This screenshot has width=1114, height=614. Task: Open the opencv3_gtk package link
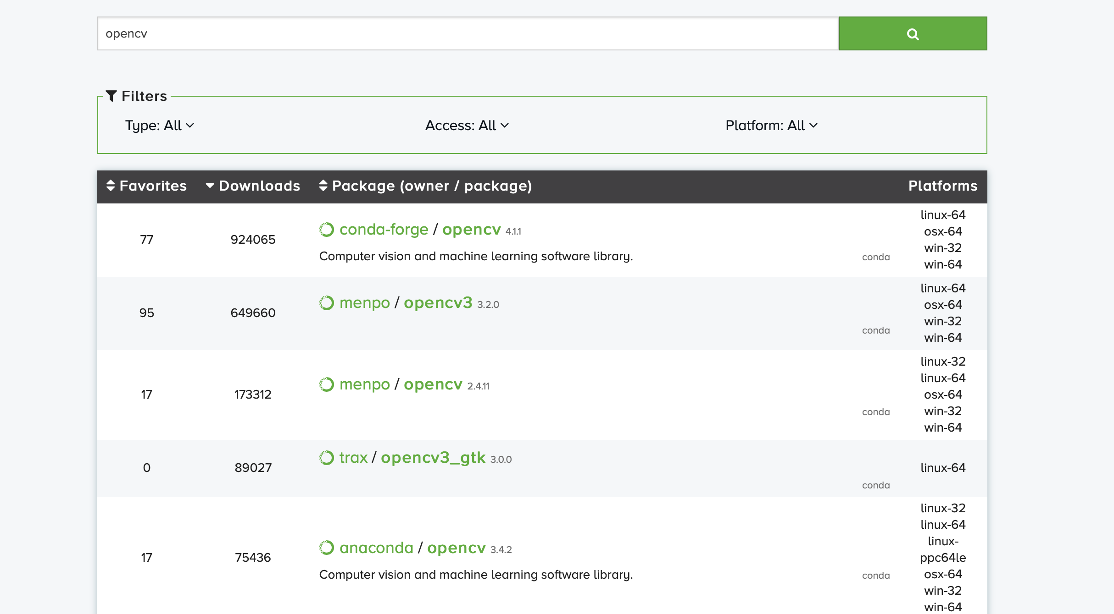[433, 457]
